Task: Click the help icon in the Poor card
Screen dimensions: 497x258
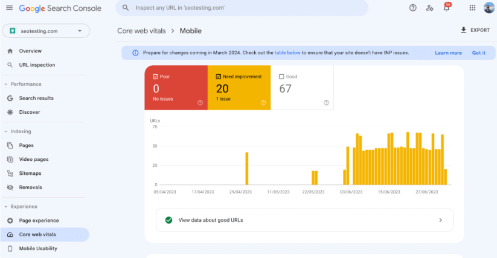Action: pos(200,102)
